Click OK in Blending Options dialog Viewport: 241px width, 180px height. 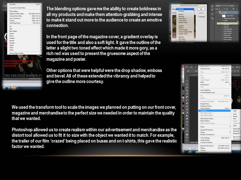(201, 9)
